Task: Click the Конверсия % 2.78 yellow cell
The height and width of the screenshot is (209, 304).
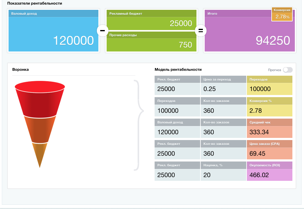Action: coord(269,110)
